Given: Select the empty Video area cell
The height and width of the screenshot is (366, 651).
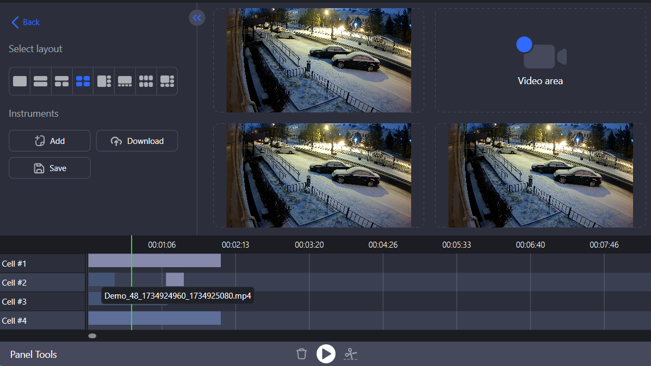Looking at the screenshot, I should pyautogui.click(x=540, y=60).
